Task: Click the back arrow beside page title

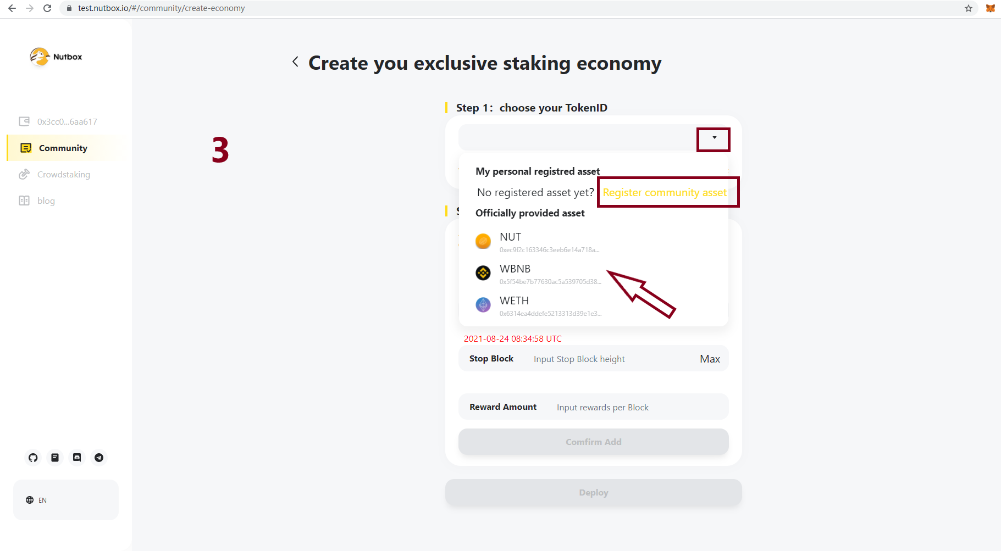Action: point(295,62)
